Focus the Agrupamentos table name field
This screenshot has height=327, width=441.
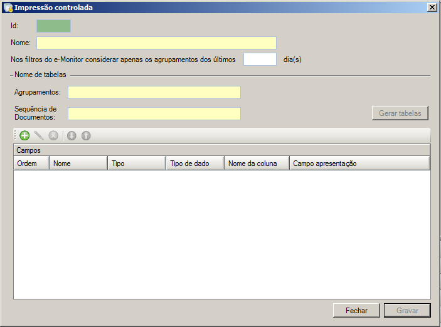[x=154, y=93]
